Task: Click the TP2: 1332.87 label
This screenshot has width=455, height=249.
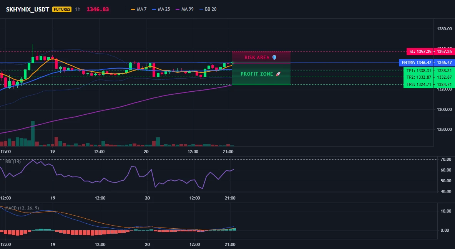Action: [x=418, y=78]
